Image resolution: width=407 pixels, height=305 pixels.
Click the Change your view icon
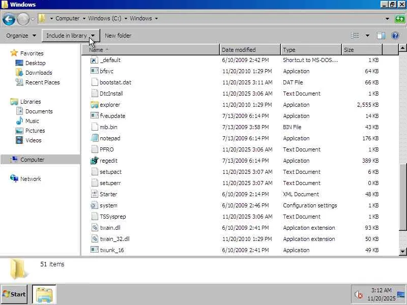tap(355, 36)
